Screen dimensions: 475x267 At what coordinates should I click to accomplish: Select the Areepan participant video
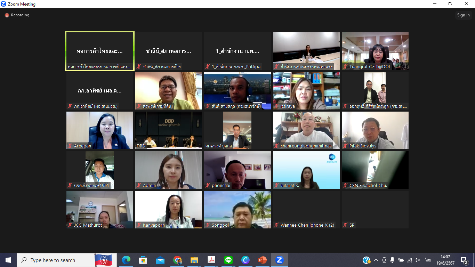[x=100, y=130]
